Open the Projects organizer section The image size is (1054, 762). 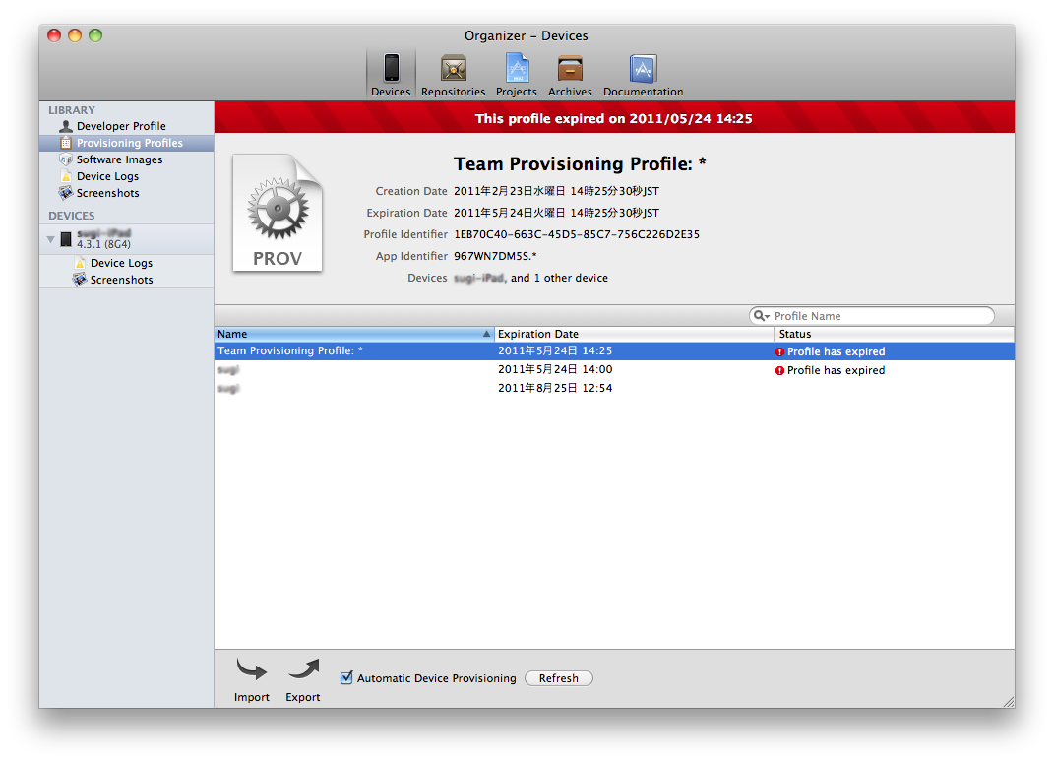[517, 74]
